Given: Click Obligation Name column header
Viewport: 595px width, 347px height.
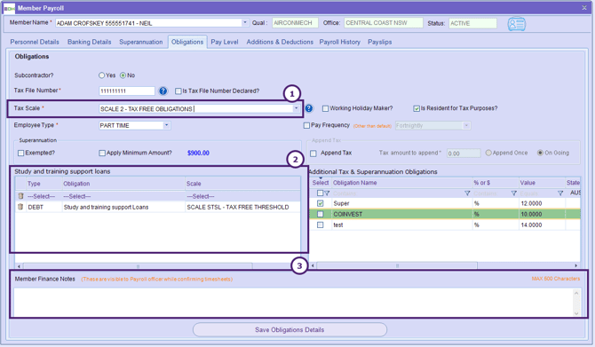Looking at the screenshot, I should [402, 183].
